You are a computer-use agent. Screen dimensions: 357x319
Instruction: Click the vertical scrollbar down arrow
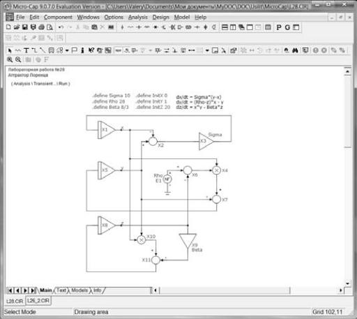(347, 283)
